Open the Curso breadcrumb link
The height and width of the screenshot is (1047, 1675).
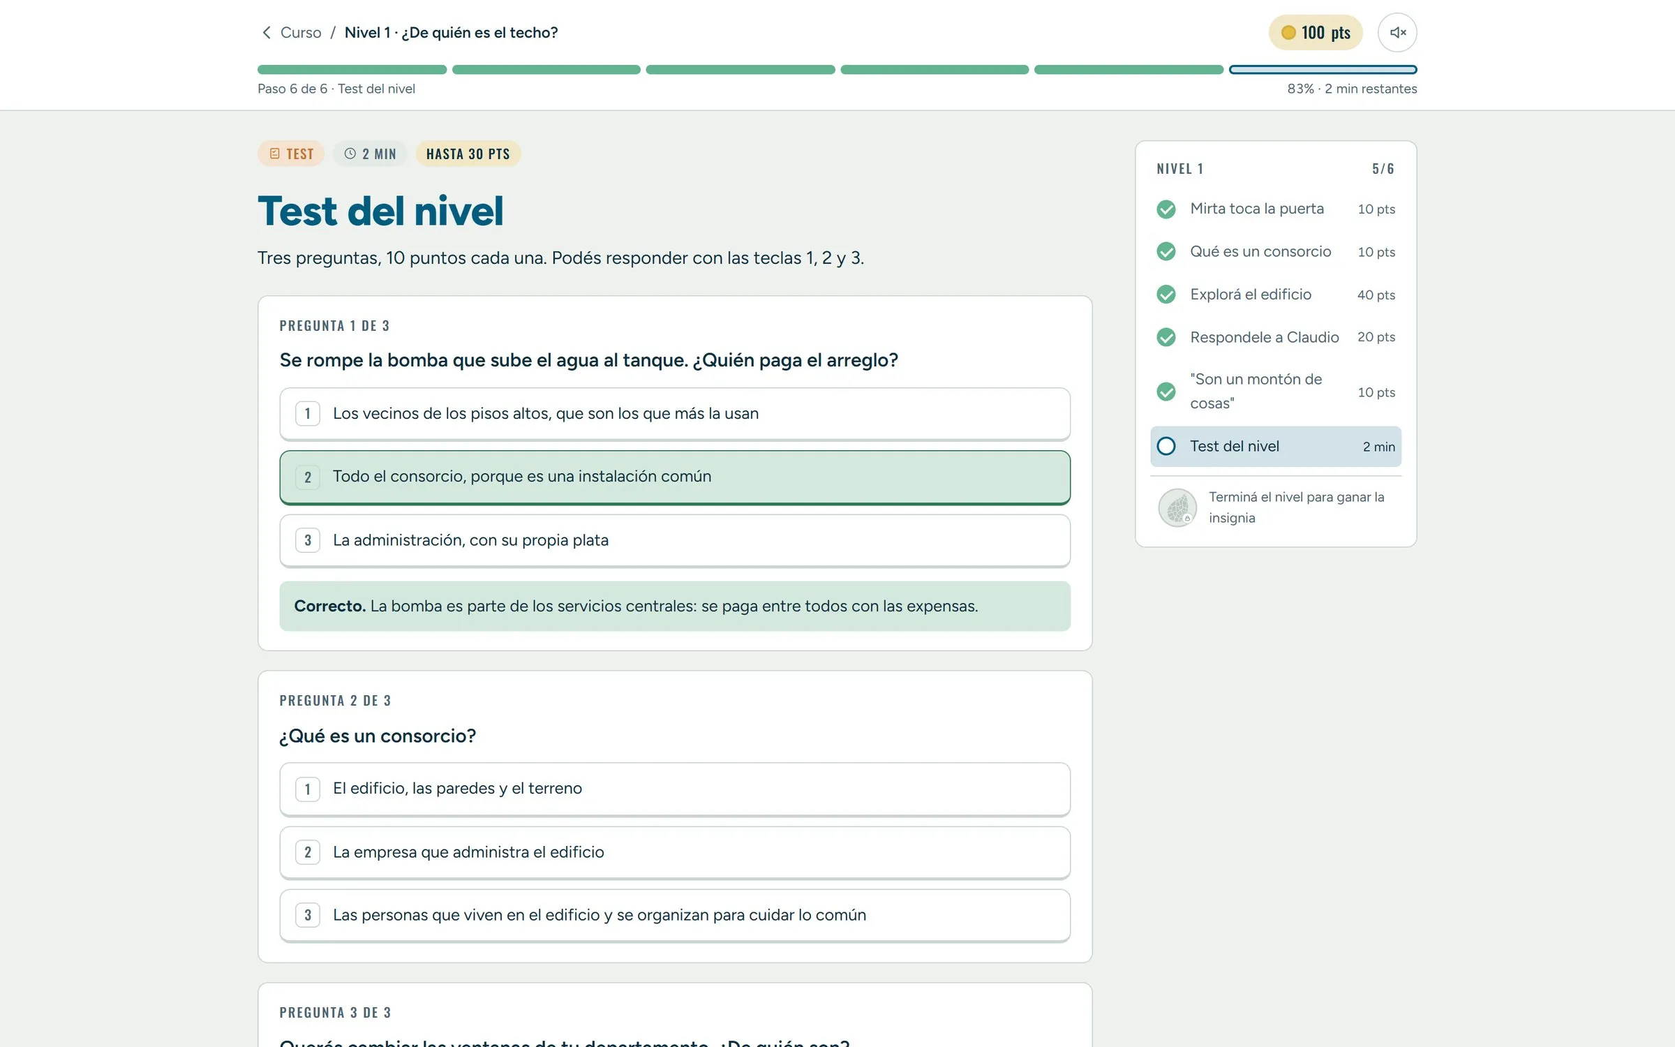301,33
